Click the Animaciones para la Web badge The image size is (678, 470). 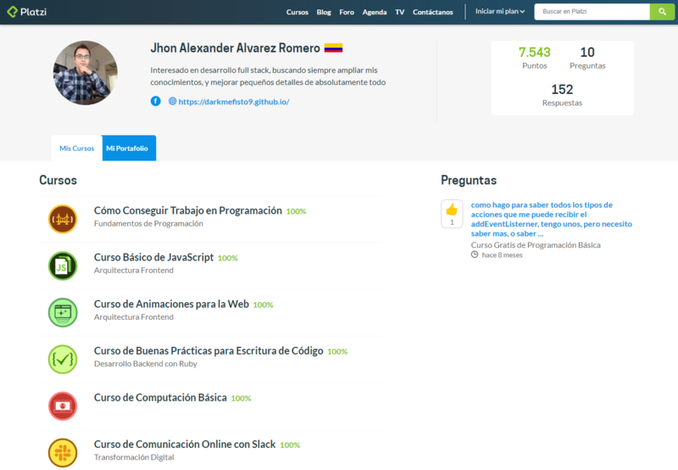(x=63, y=312)
